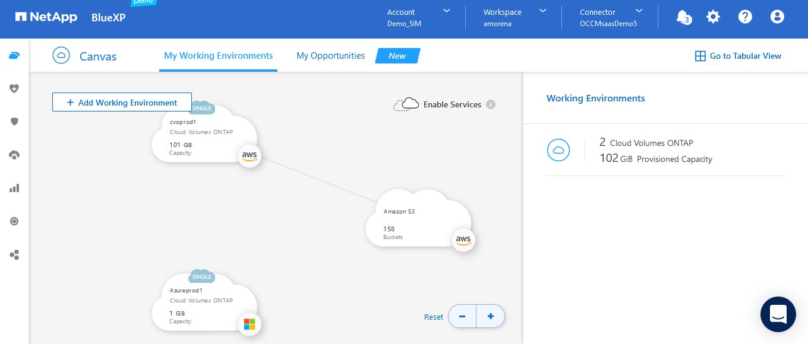Open the notifications bell icon
The width and height of the screenshot is (808, 344).
click(x=683, y=17)
